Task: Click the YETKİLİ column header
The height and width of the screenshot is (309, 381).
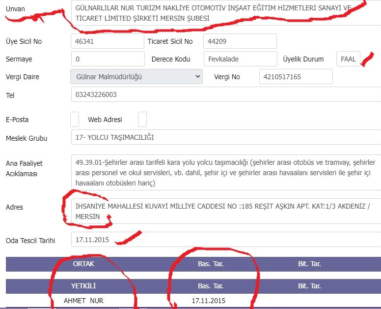Action: pos(83,286)
